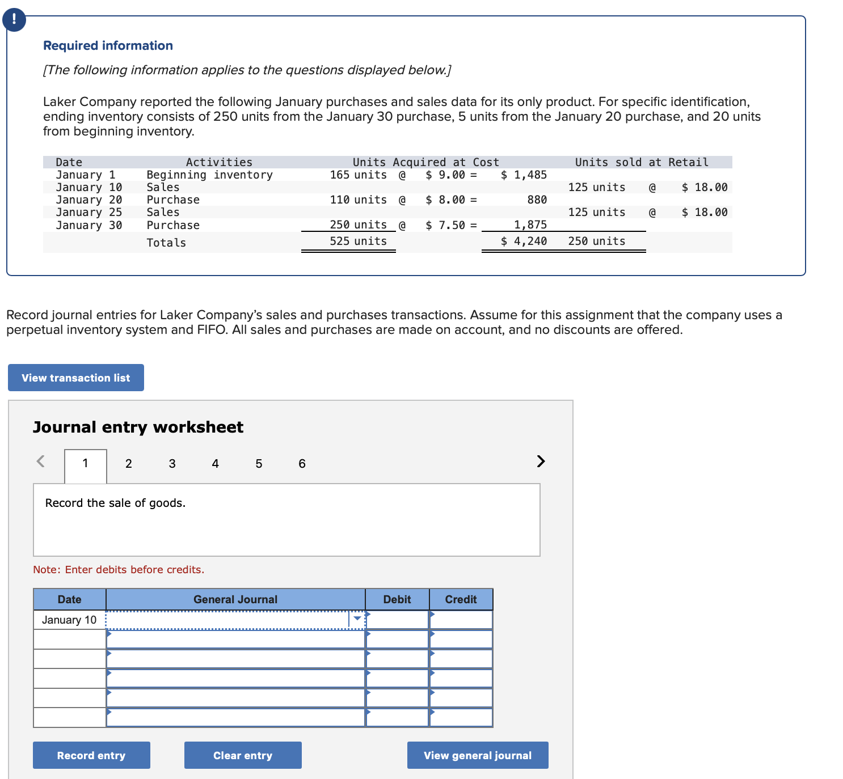Click the January 25 date in table
Image resolution: width=843 pixels, height=779 pixels.
click(89, 212)
